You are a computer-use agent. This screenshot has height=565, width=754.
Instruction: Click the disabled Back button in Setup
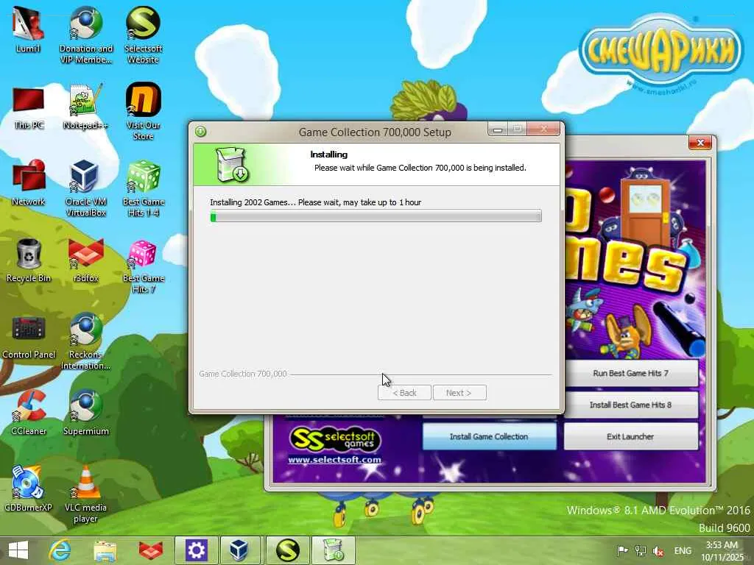(404, 393)
